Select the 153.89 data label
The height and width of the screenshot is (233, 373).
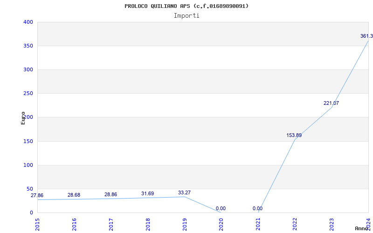(294, 135)
